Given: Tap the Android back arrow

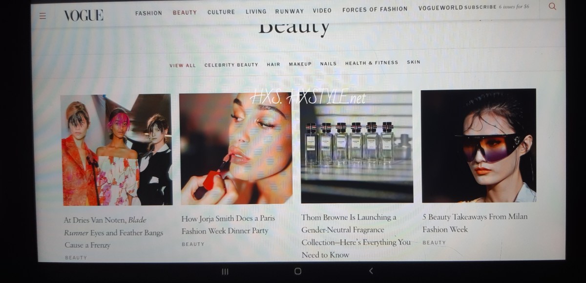Looking at the screenshot, I should pyautogui.click(x=371, y=271).
